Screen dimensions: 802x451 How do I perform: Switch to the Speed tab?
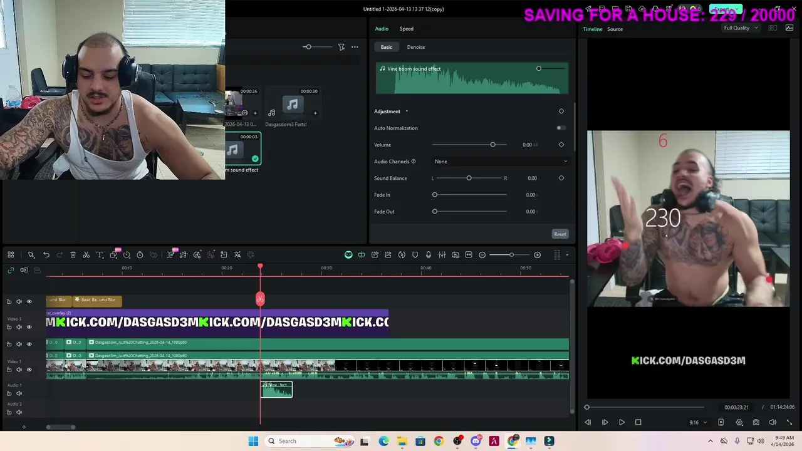click(x=407, y=29)
